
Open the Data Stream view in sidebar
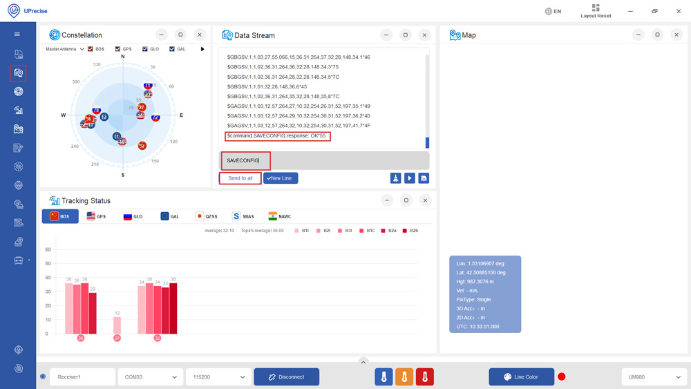[19, 73]
